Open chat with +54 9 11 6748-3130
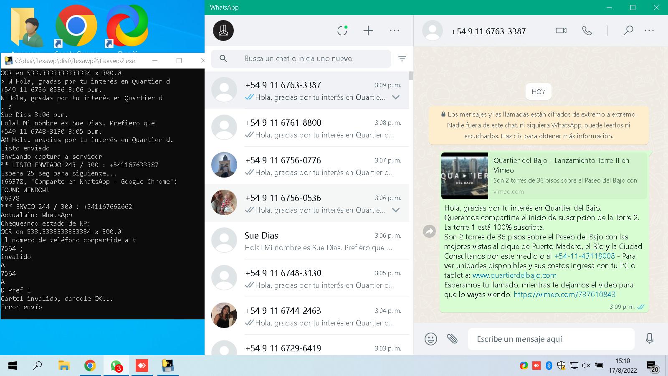Image resolution: width=668 pixels, height=376 pixels. [307, 278]
